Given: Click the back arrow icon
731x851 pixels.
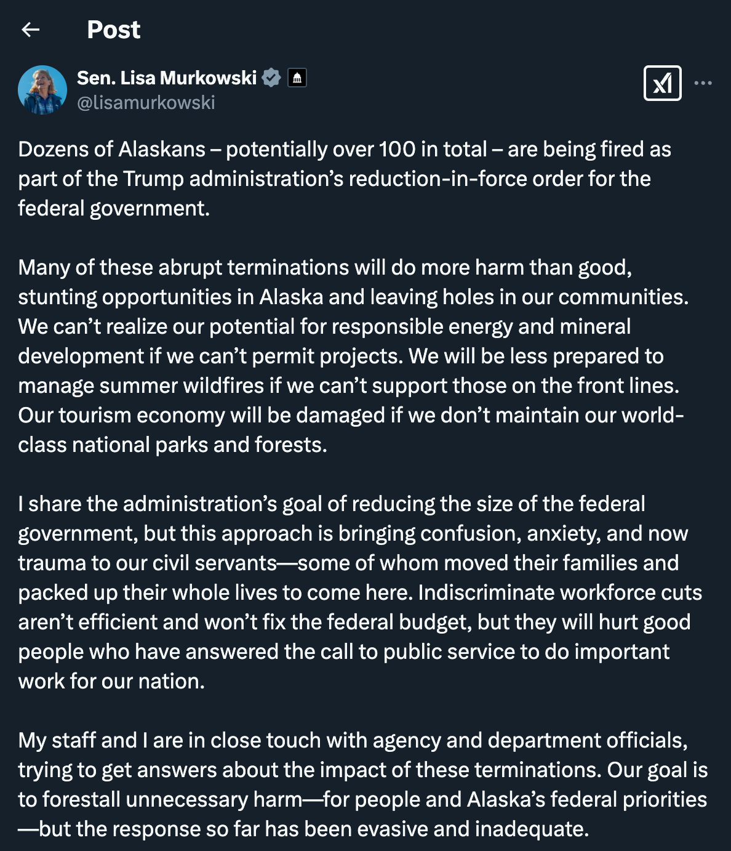Looking at the screenshot, I should [30, 30].
